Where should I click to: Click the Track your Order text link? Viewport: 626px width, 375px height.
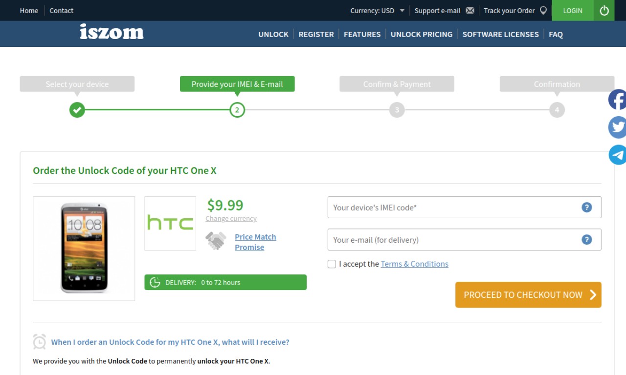click(x=509, y=10)
